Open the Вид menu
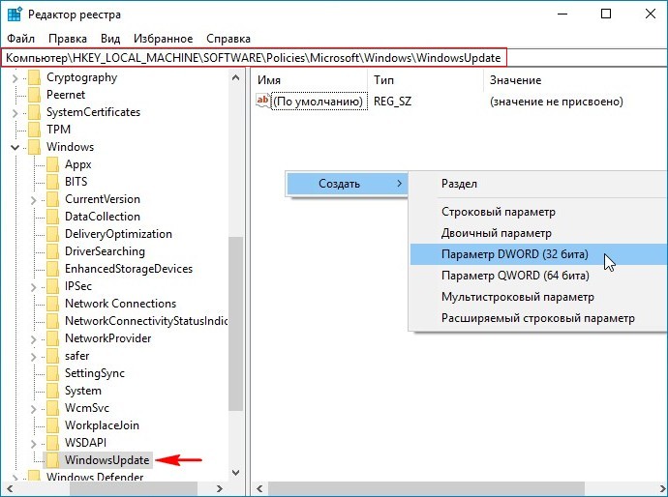The width and height of the screenshot is (668, 497). tap(110, 39)
